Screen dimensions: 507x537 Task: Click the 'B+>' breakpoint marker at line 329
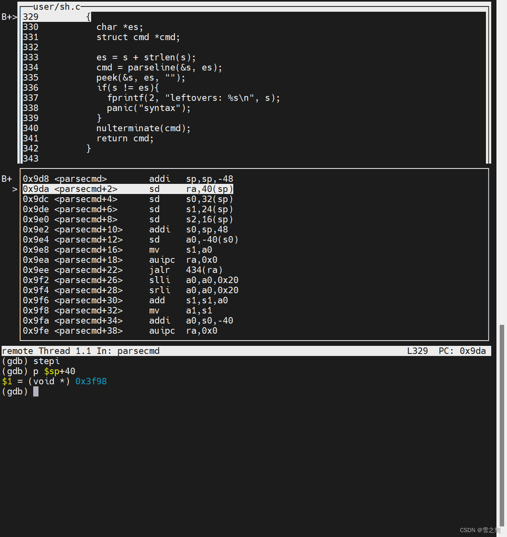[x=9, y=17]
